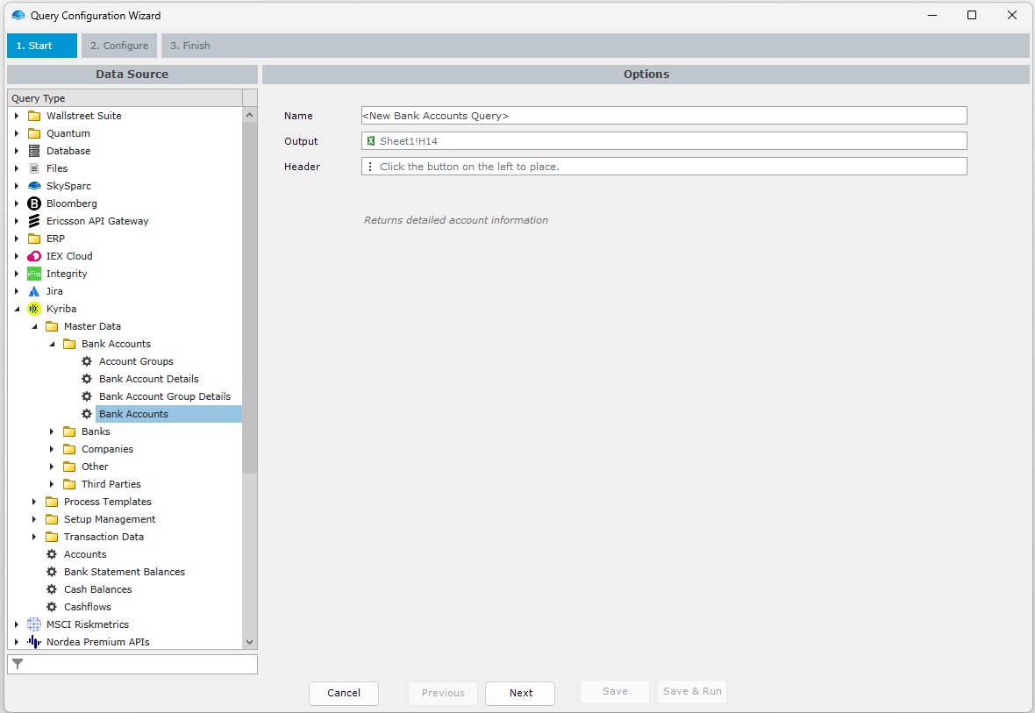Click the Bank Account Details gear icon

pyautogui.click(x=87, y=379)
